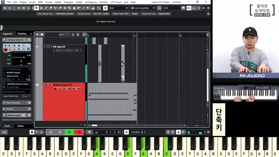Image resolution: width=279 pixels, height=157 pixels.
Task: Toggle global Solo state S button
Action: click(9, 8)
